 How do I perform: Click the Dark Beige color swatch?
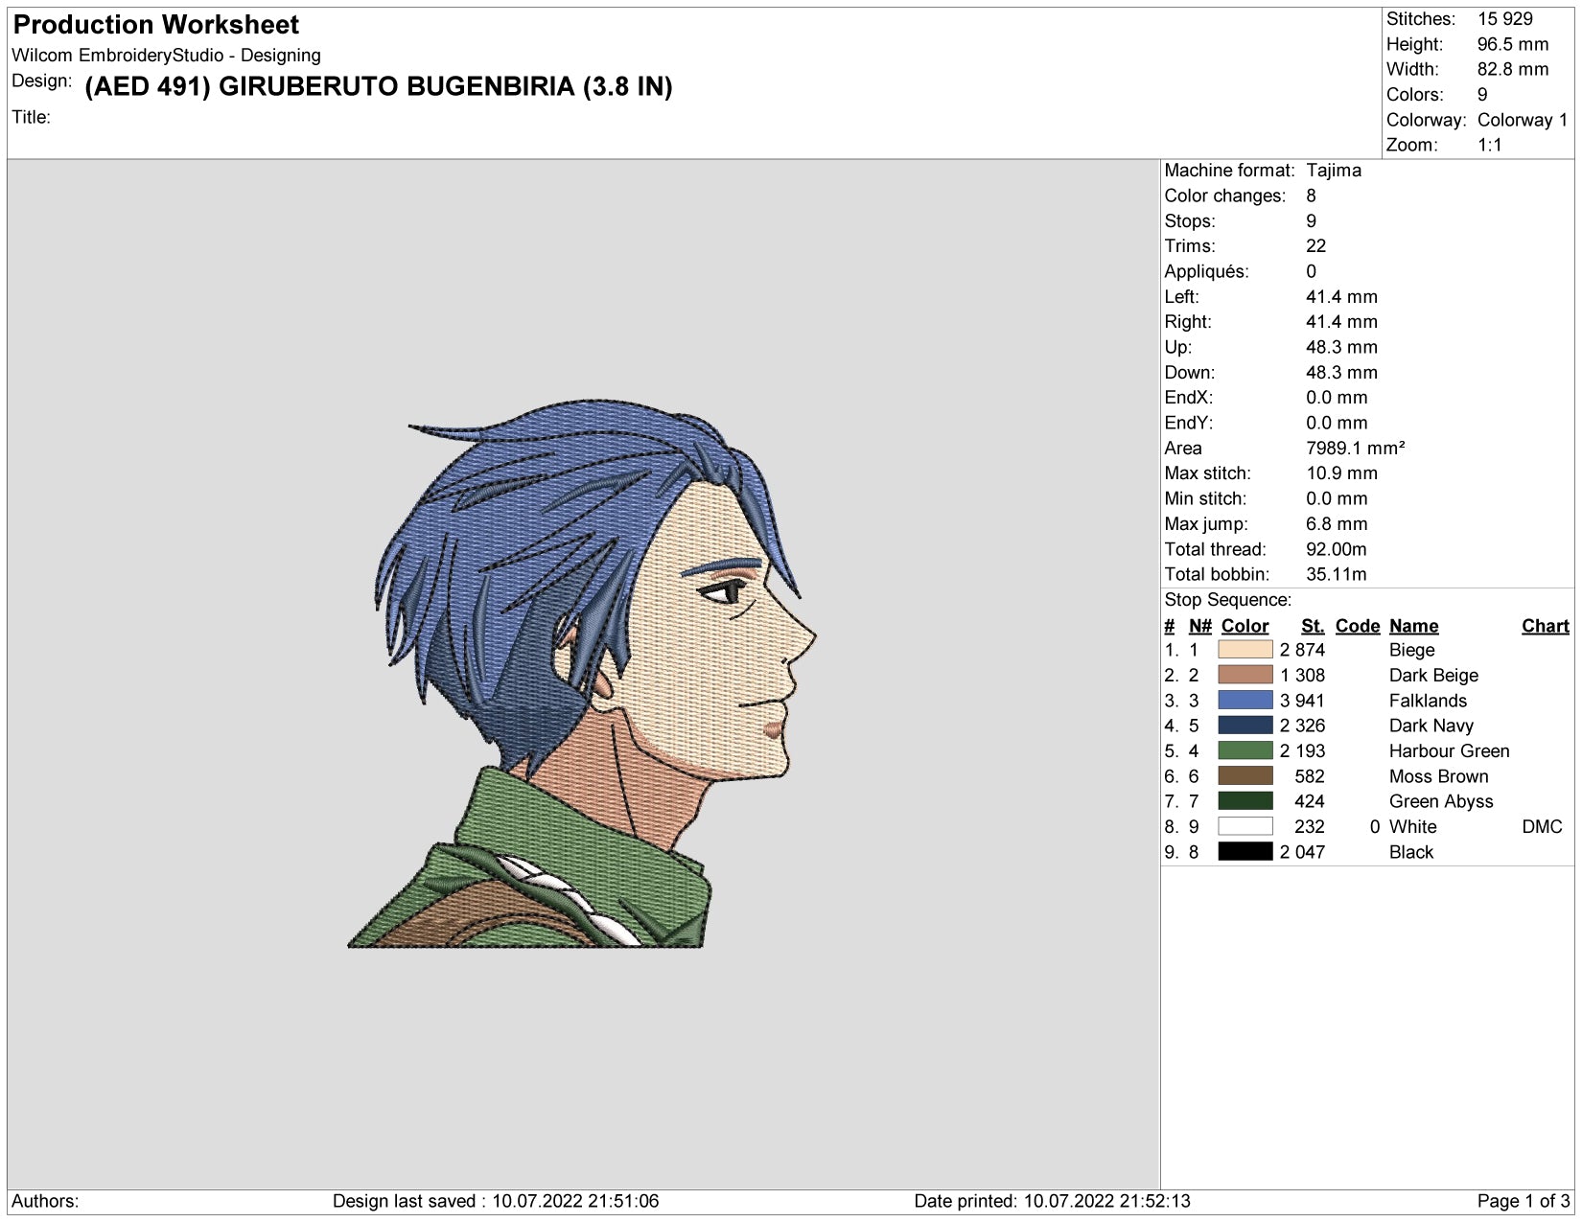pos(1245,675)
